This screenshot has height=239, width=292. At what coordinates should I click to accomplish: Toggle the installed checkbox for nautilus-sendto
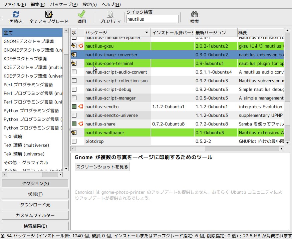[x=74, y=107]
